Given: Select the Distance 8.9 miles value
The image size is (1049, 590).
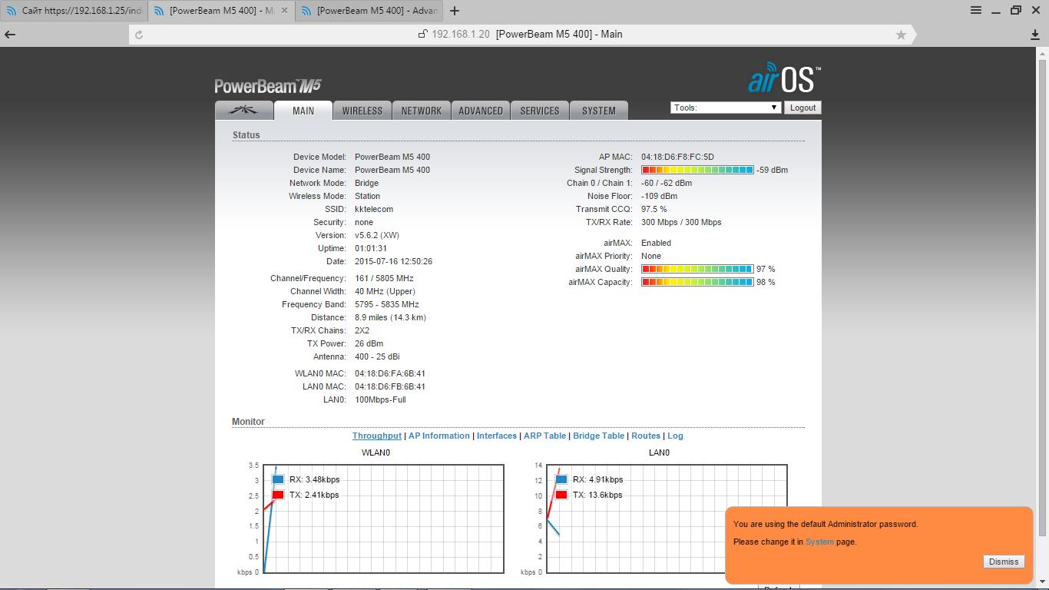Looking at the screenshot, I should click(x=390, y=317).
